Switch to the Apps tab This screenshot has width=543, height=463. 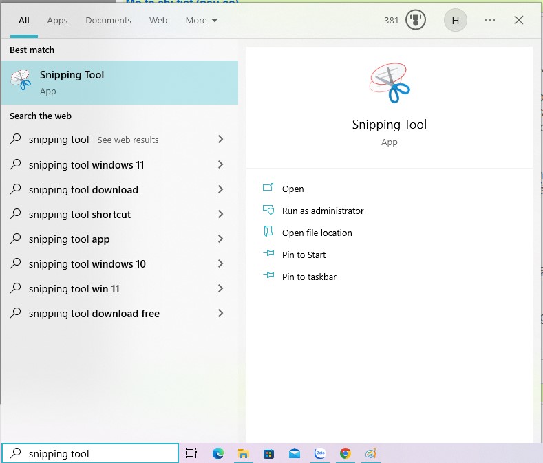pos(57,20)
